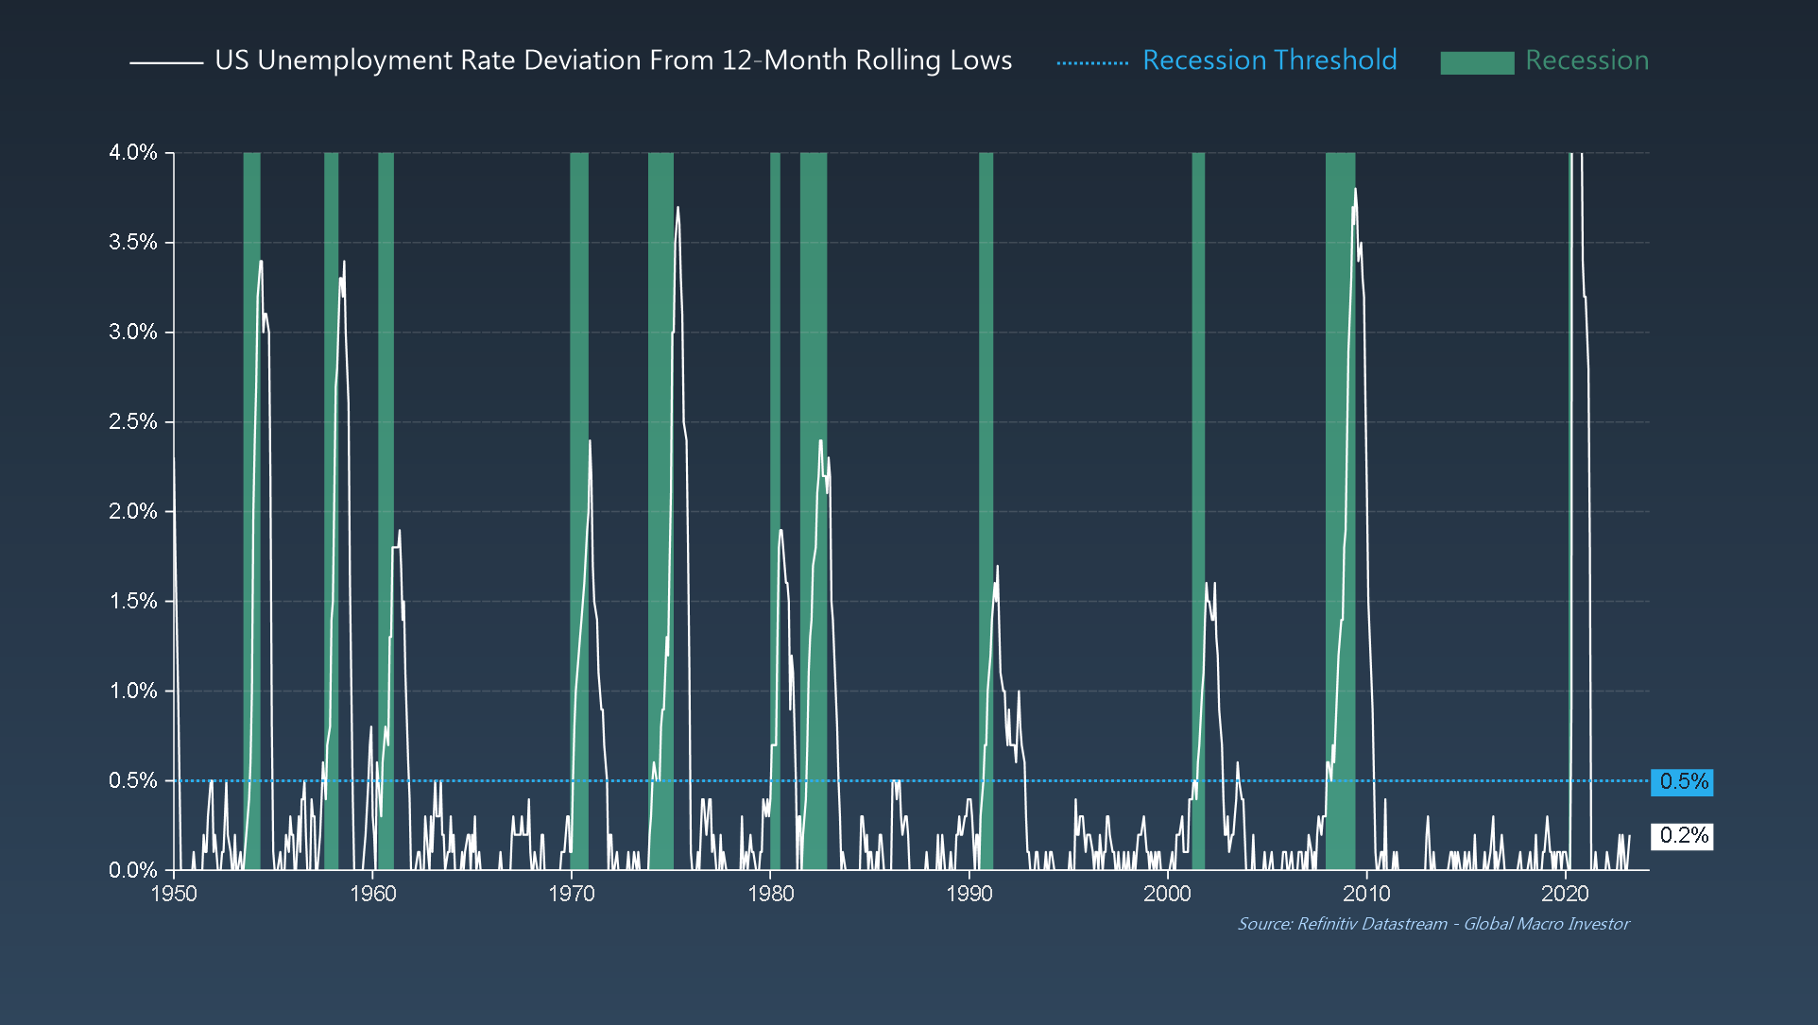
Task: Click the 4.0% y-axis label
Action: [x=133, y=152]
